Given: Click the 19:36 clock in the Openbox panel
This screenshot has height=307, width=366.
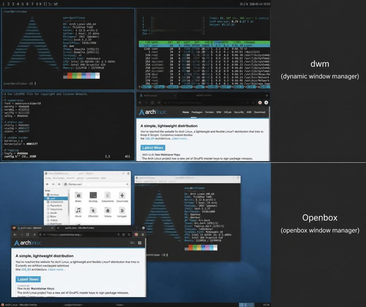Looking at the screenshot, I should [266, 305].
